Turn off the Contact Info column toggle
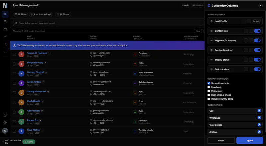Viewport: 266px width, 146px height. (257, 31)
